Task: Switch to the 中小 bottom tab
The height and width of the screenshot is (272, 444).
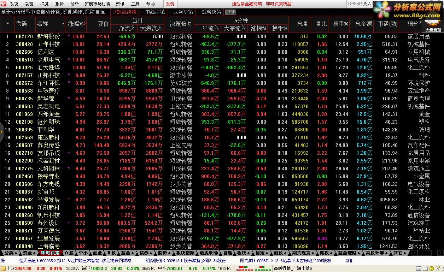Action: [x=83, y=253]
